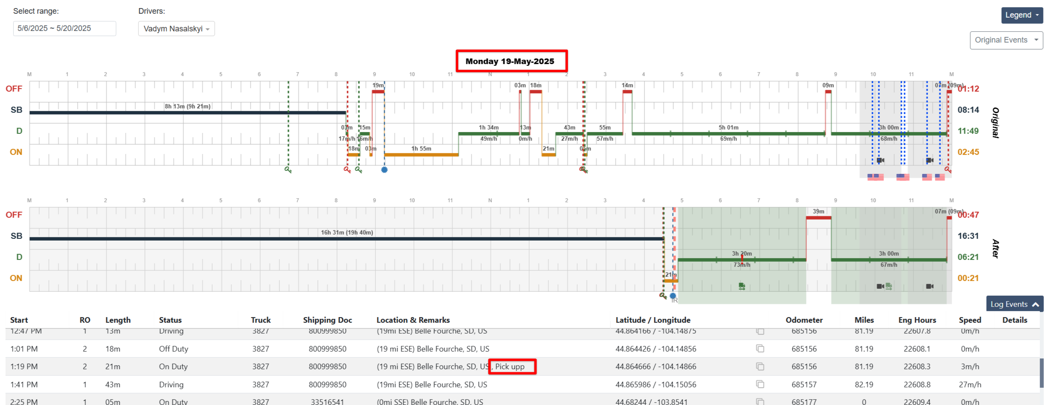Click the date range field 5/6/2025 ~ 5/20/2025
Viewport: 1046px width, 405px height.
[x=65, y=28]
